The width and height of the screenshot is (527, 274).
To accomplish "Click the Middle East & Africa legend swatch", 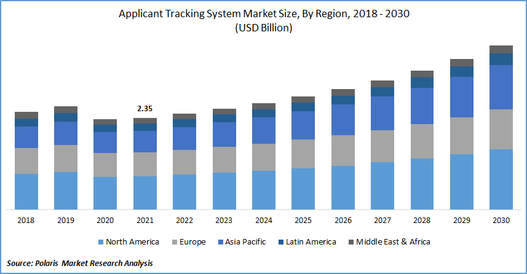I will click(351, 242).
